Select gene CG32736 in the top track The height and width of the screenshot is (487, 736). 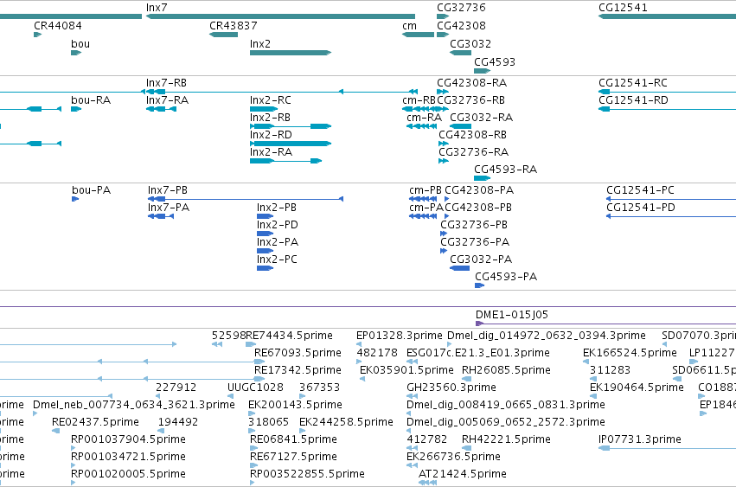(x=461, y=8)
